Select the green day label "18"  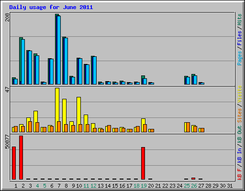(136, 186)
